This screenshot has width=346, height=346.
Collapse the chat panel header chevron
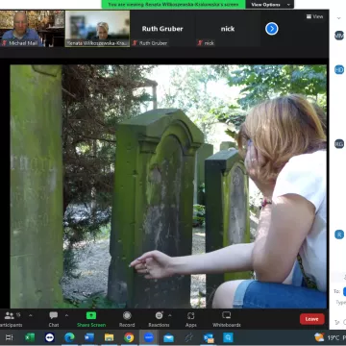[x=338, y=18]
